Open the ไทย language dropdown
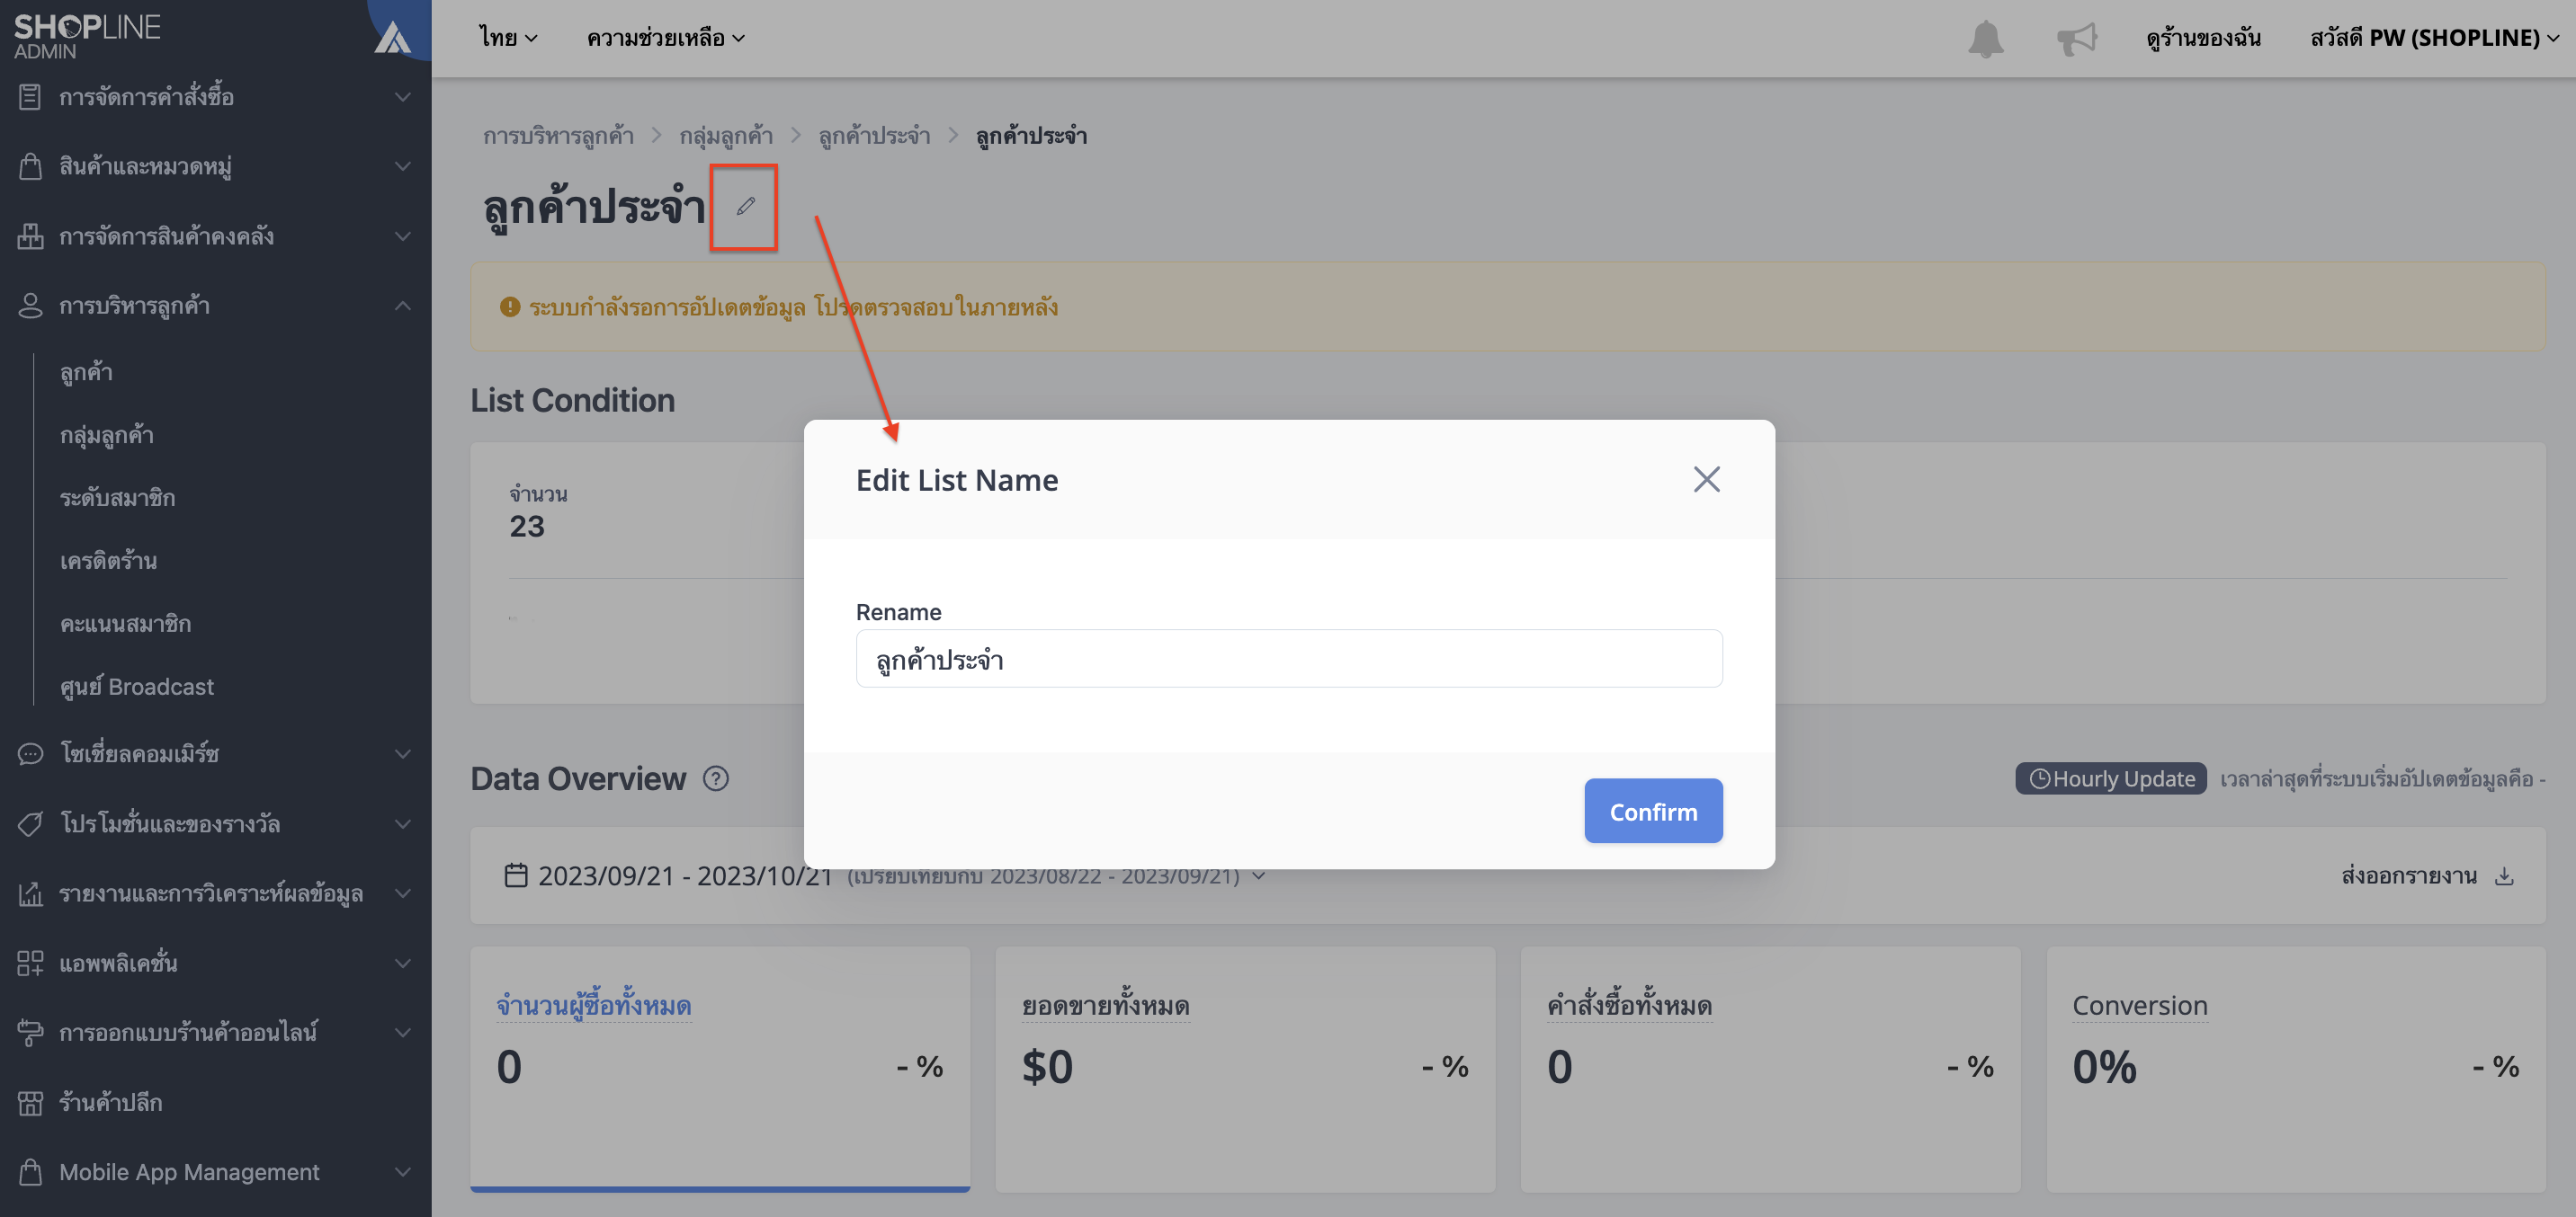The width and height of the screenshot is (2576, 1217). coord(508,38)
